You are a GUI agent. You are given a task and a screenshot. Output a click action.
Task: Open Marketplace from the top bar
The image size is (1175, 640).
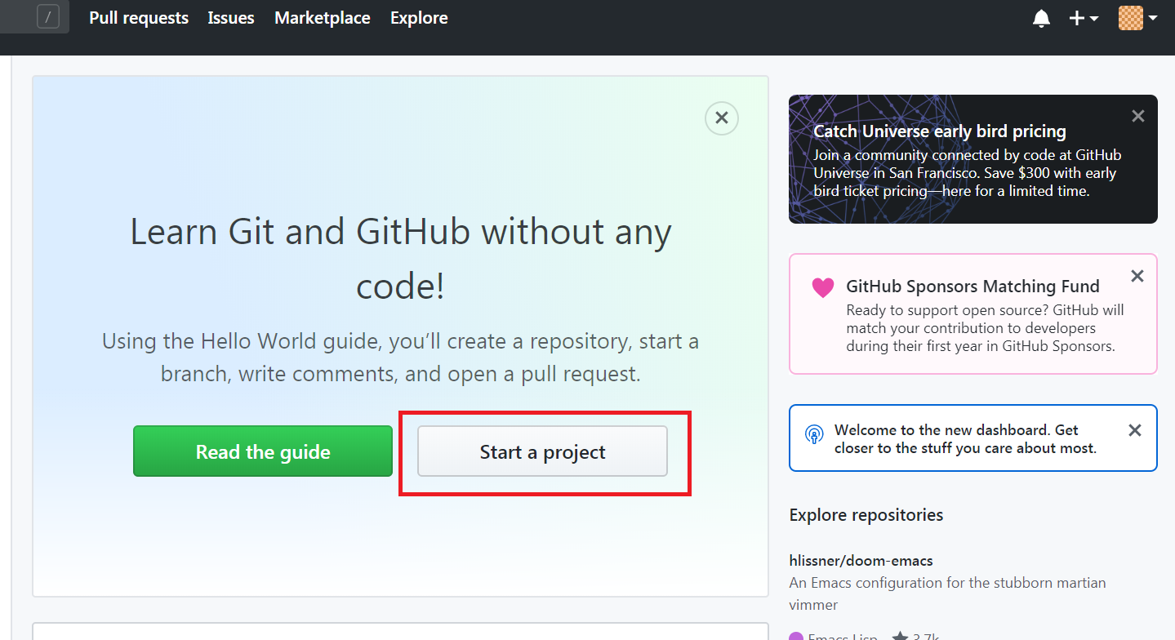point(323,18)
